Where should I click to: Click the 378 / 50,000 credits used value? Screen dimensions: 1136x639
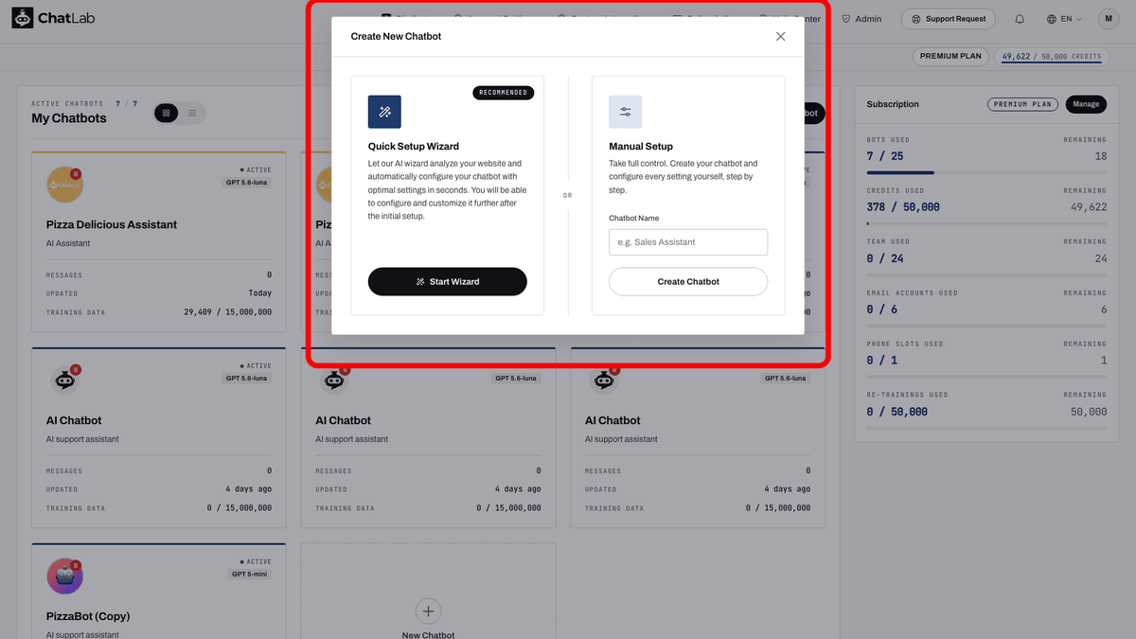[903, 207]
